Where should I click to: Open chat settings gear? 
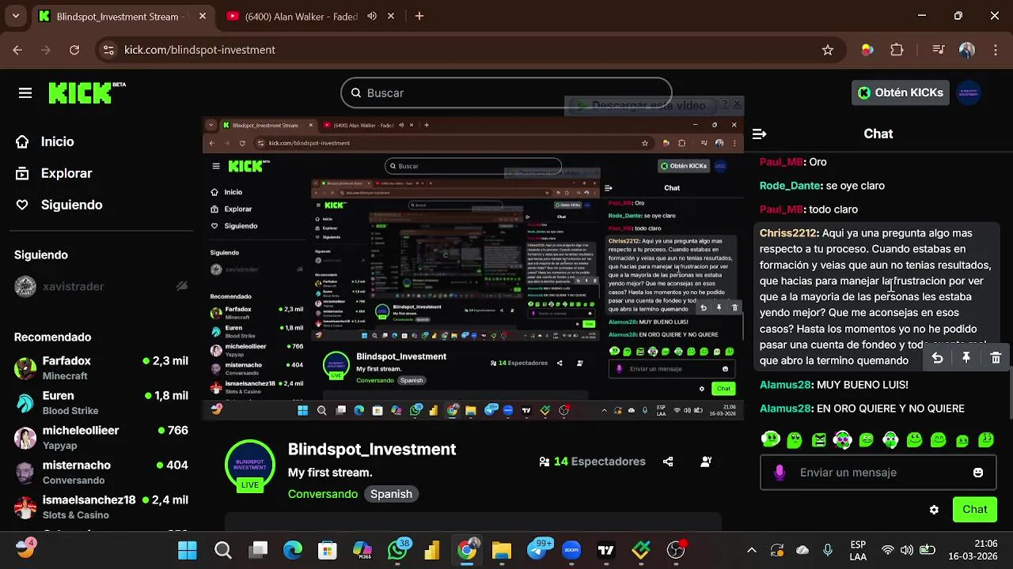coord(934,510)
